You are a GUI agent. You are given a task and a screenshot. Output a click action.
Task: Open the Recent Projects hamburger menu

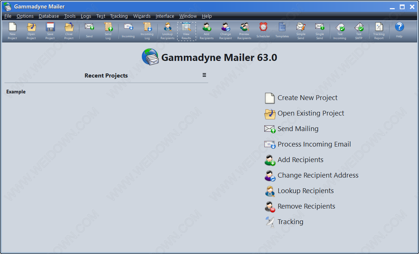(x=204, y=75)
